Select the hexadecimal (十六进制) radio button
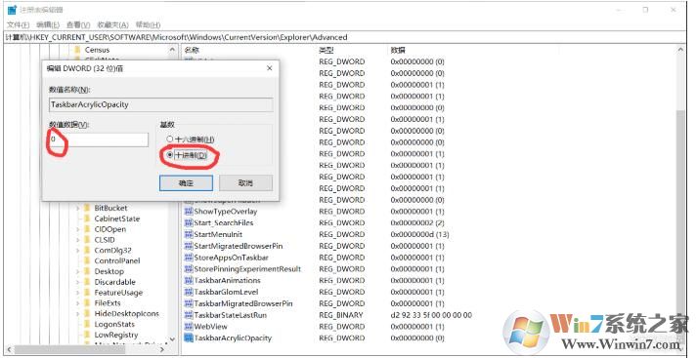Viewport: 696px width, 358px height. click(x=169, y=139)
